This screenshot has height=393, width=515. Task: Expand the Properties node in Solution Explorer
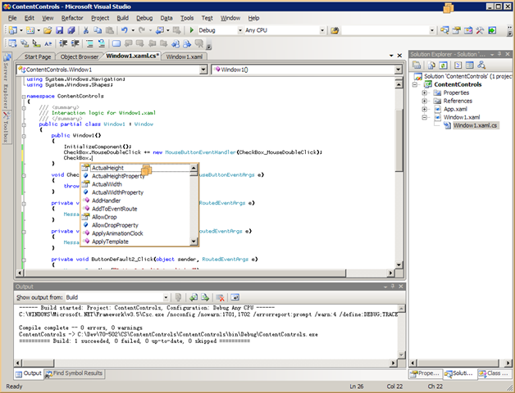(424, 93)
